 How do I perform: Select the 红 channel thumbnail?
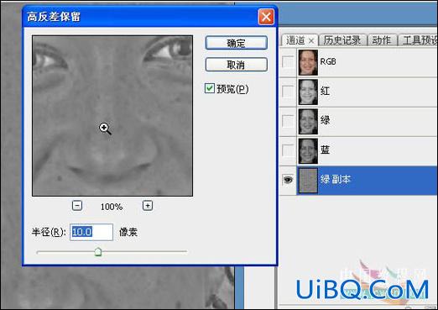coord(308,92)
